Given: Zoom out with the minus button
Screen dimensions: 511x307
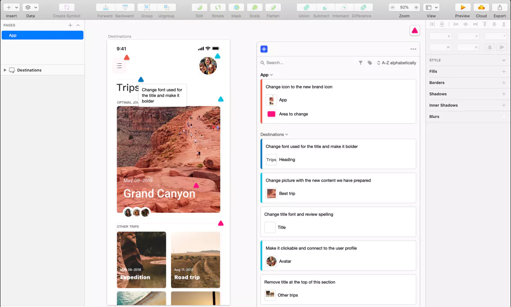Looking at the screenshot, I should [393, 7].
